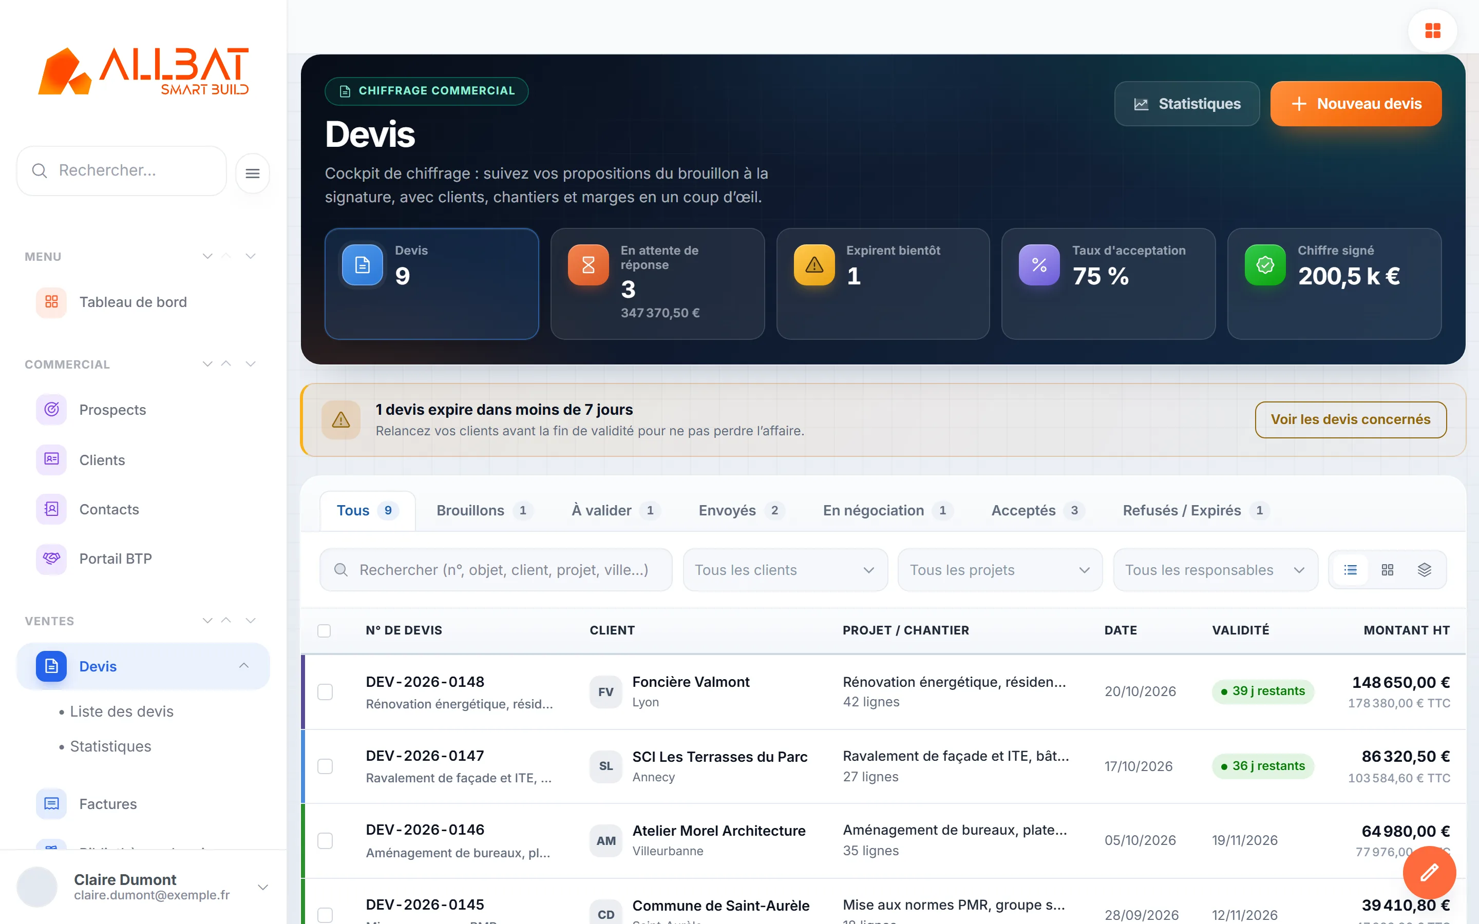Viewport: 1479px width, 924px height.
Task: Switch to the Brouillons tab
Action: [484, 510]
